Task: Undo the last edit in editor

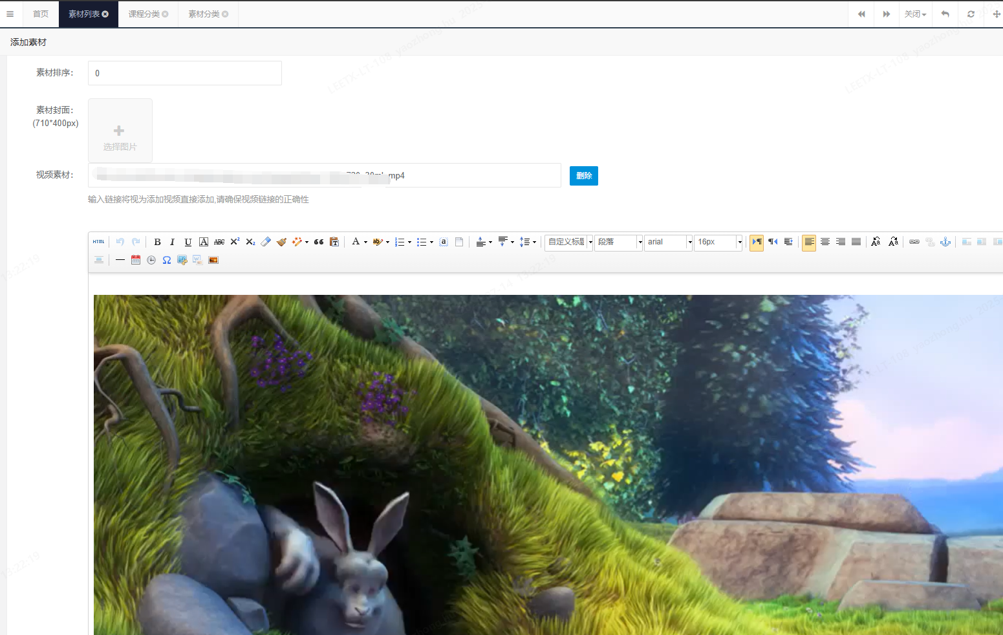Action: (x=120, y=242)
